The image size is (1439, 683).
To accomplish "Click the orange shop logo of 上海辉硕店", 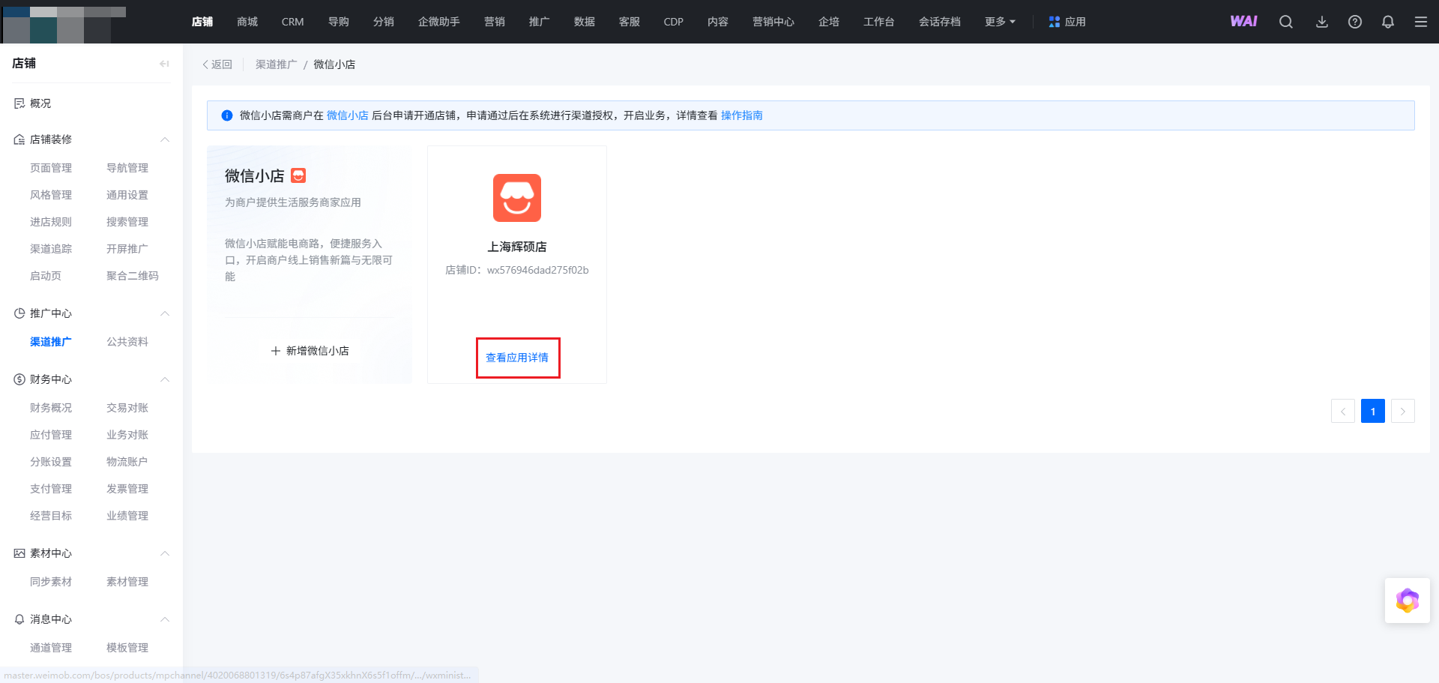I will click(x=517, y=198).
